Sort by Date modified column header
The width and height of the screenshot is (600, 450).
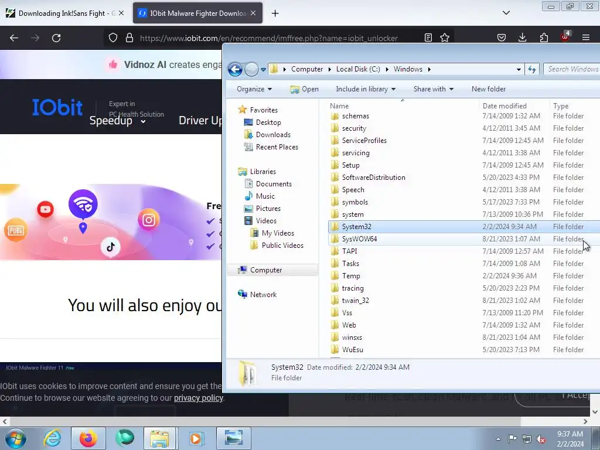click(x=513, y=105)
